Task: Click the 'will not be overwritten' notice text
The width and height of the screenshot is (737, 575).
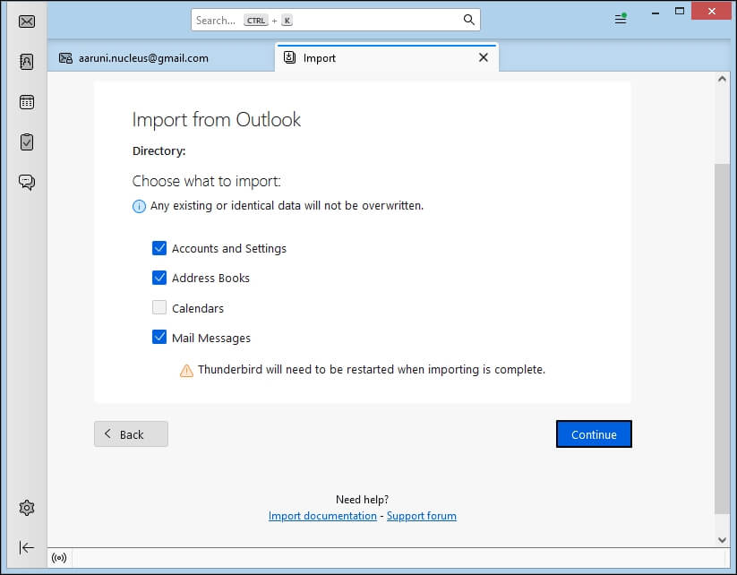Action: (287, 206)
